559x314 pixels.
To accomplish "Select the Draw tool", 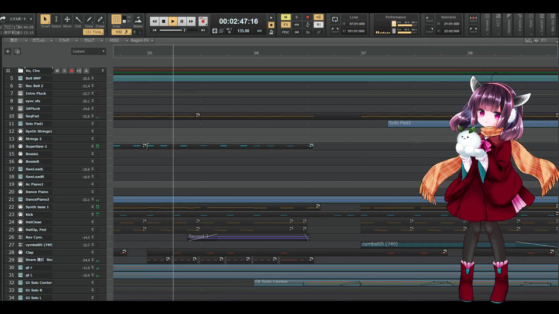I will click(x=89, y=20).
